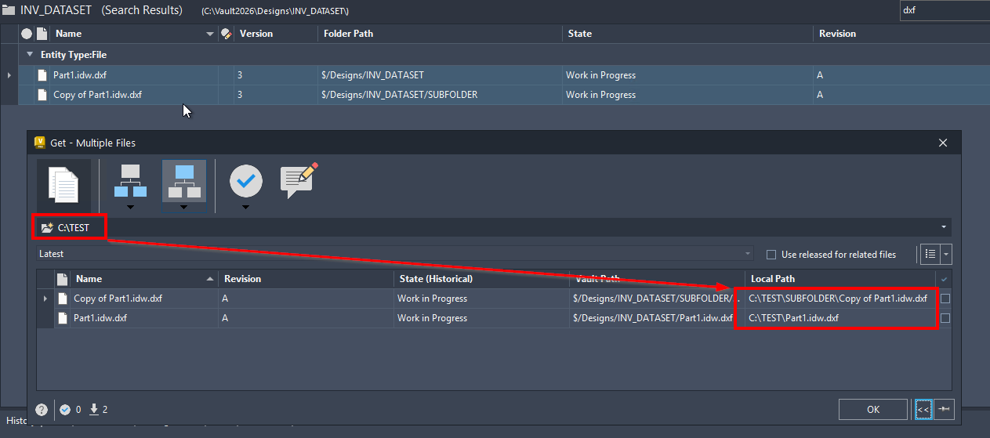Click the circle status column header in main window
This screenshot has height=438, width=990.
27,34
